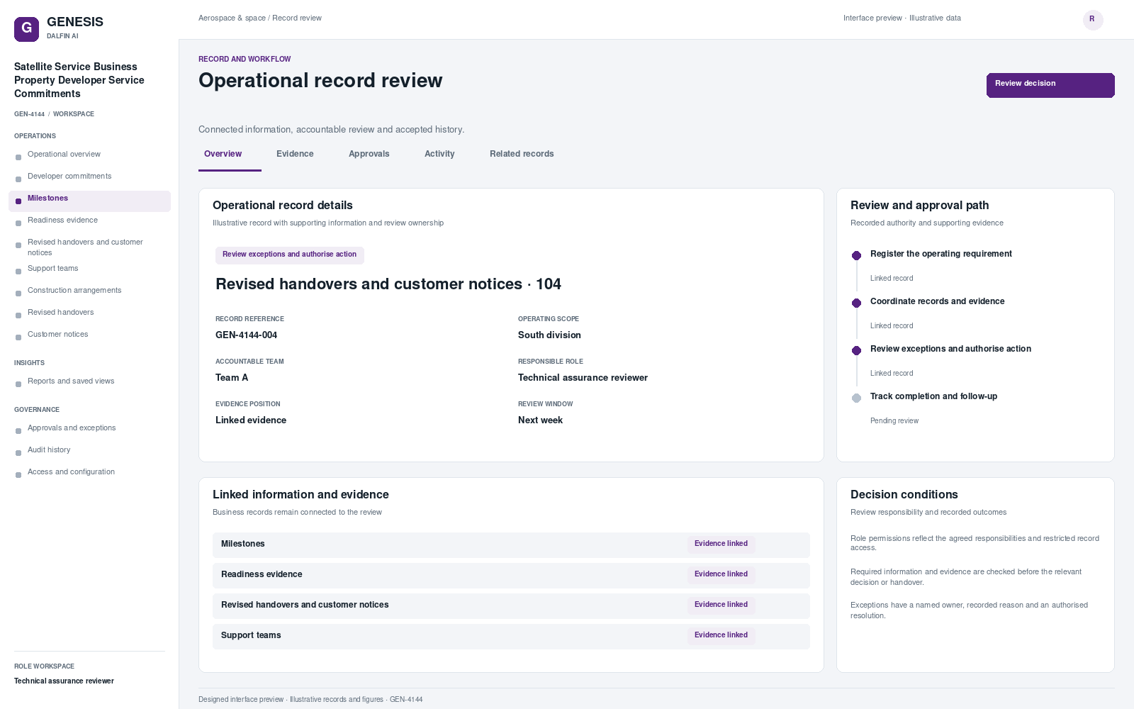This screenshot has height=709, width=1134.
Task: Switch to the Evidence tab
Action: [x=295, y=154]
